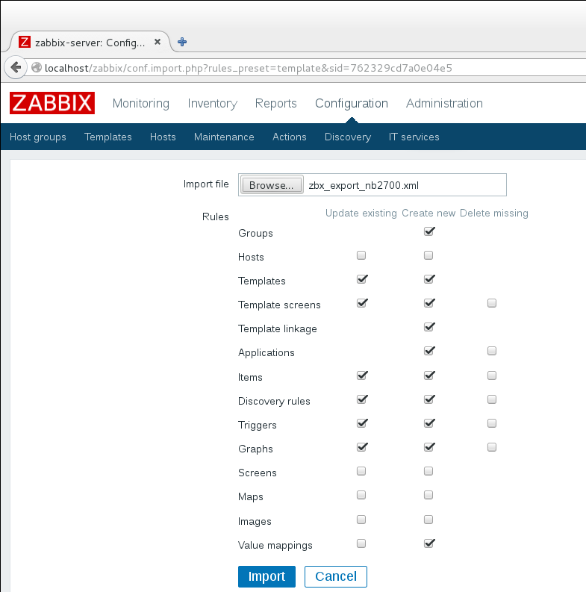Check Hosts create new

click(428, 255)
